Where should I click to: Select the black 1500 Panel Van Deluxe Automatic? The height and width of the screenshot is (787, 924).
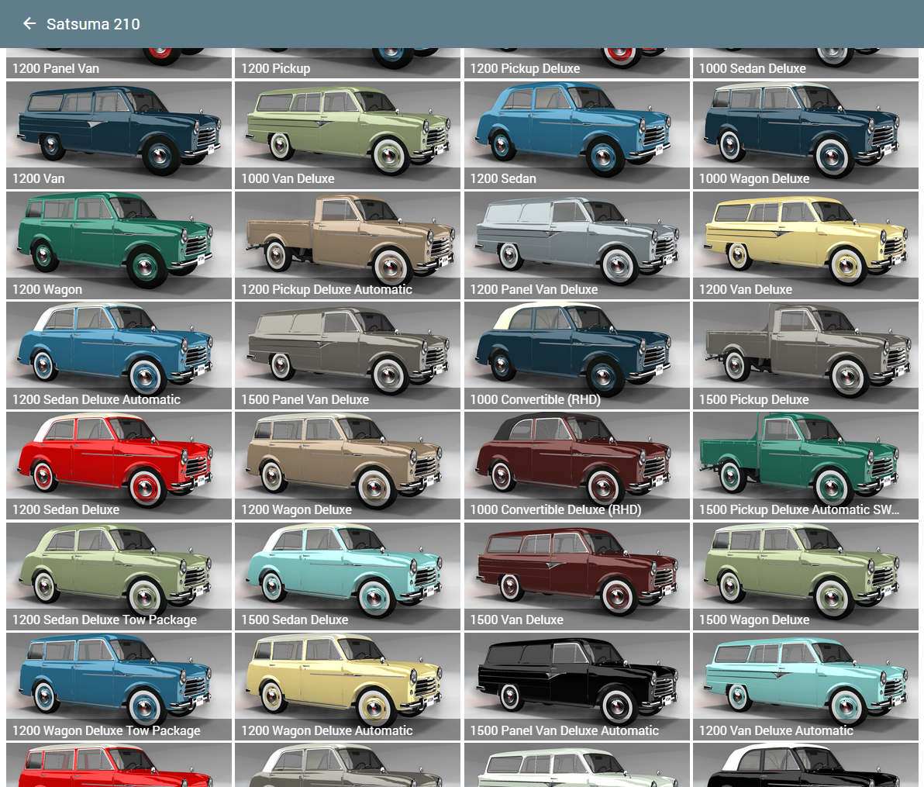click(577, 686)
